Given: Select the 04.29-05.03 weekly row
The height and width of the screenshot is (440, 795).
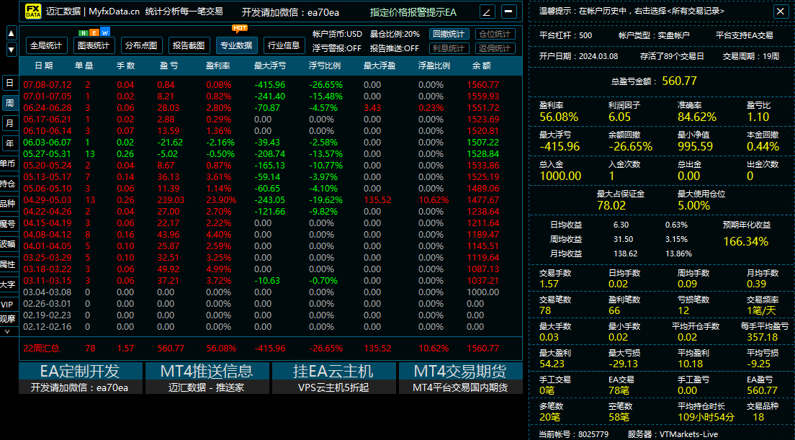Looking at the screenshot, I should (270, 199).
